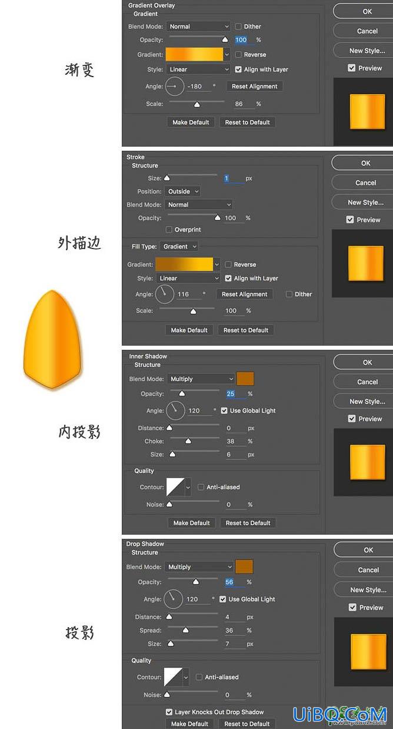Open the Inner Shadow contour thumbnail

[175, 487]
